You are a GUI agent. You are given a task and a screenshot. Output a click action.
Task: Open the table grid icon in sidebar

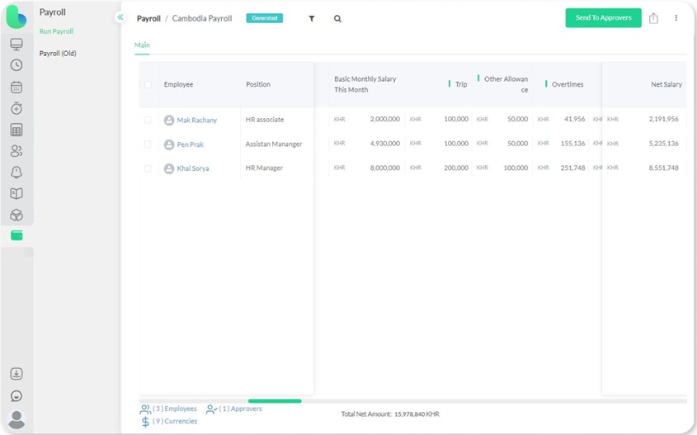(x=16, y=130)
